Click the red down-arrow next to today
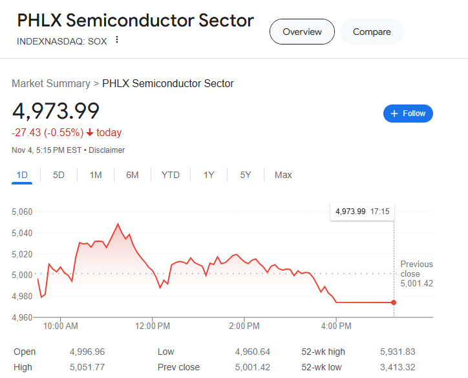The height and width of the screenshot is (378, 468). click(90, 132)
